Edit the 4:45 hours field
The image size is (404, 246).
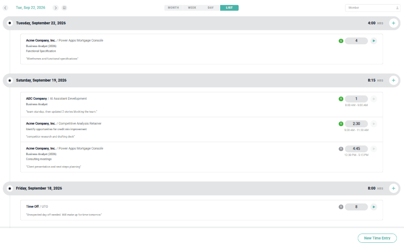(x=357, y=149)
